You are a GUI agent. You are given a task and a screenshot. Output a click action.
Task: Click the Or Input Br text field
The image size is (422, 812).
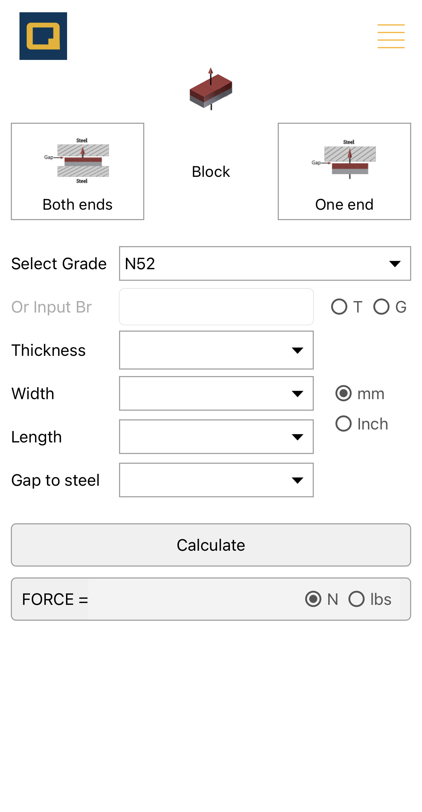(x=216, y=306)
